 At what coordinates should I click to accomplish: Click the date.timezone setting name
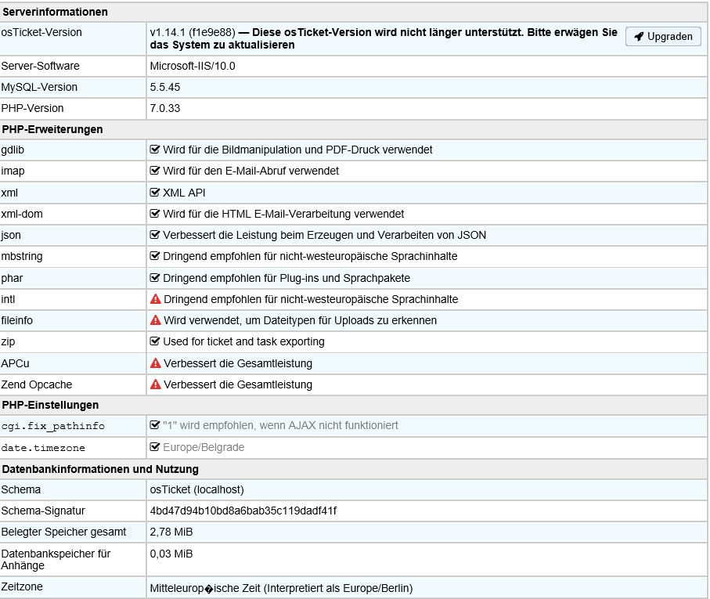[x=43, y=448]
